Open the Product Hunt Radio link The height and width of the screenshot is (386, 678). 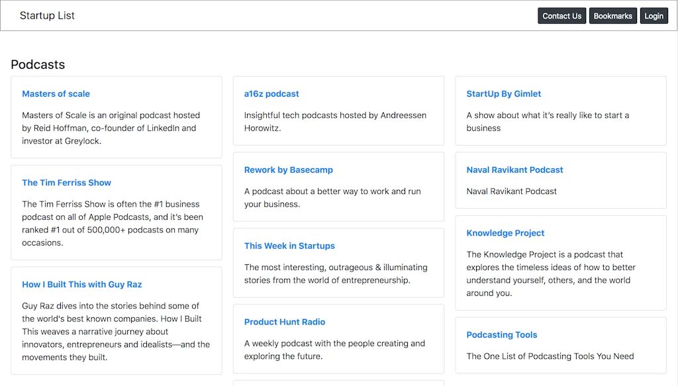(285, 322)
